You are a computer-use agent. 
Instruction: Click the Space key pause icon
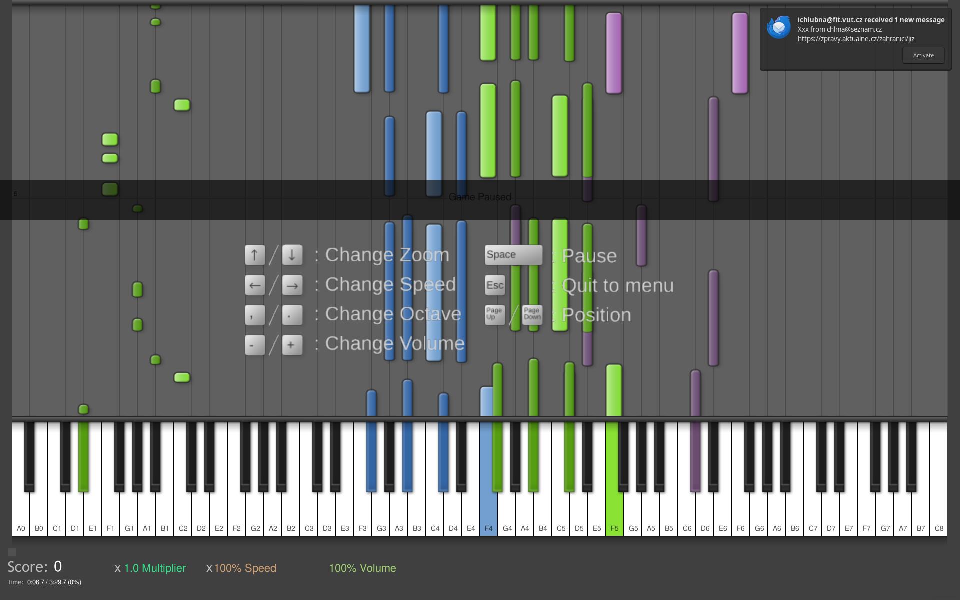pyautogui.click(x=513, y=255)
